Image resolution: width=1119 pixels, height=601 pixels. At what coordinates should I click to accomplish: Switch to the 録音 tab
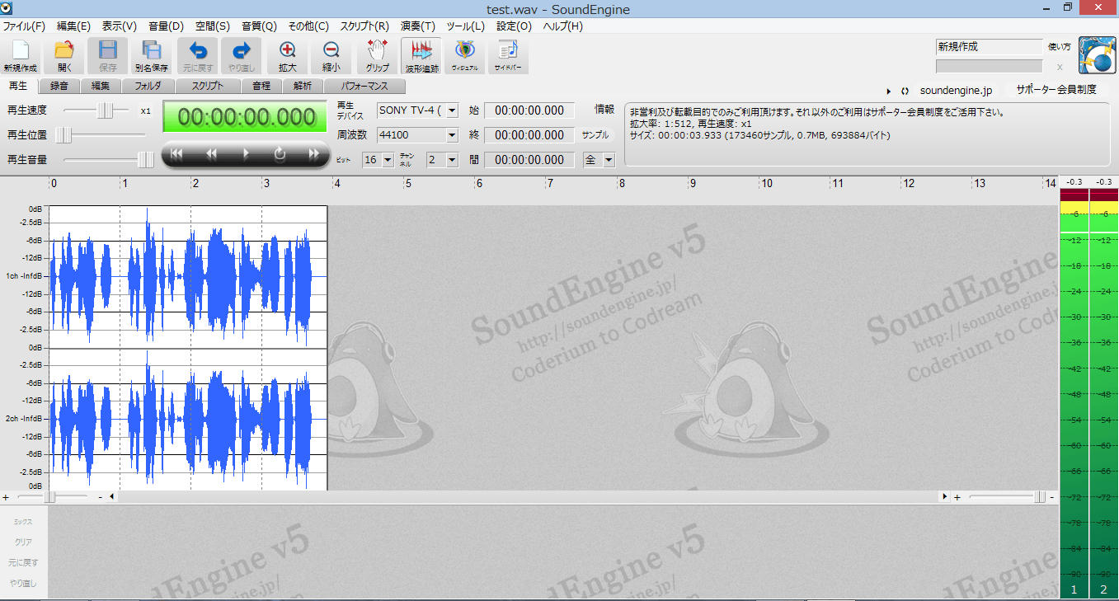pyautogui.click(x=59, y=86)
